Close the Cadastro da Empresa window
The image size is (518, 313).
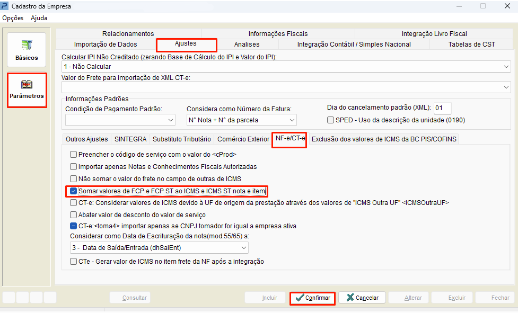pyautogui.click(x=507, y=6)
